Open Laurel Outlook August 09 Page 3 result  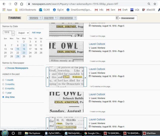coord(97,94)
